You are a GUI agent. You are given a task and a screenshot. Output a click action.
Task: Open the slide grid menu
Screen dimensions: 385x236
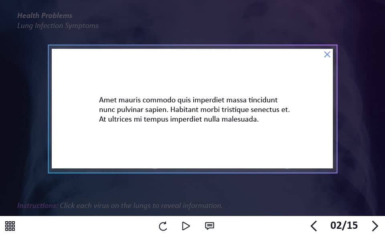coord(10,226)
